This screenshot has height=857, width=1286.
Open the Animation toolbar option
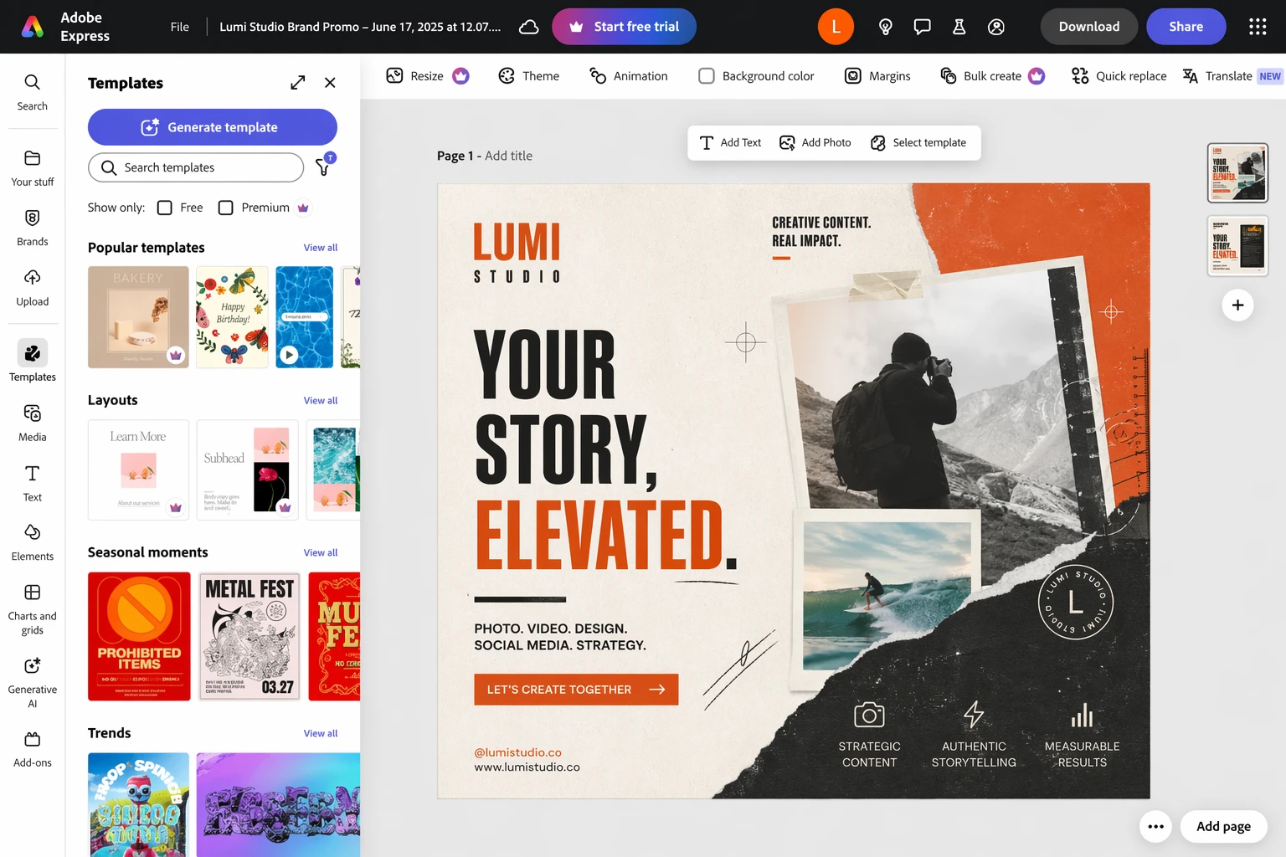[628, 76]
